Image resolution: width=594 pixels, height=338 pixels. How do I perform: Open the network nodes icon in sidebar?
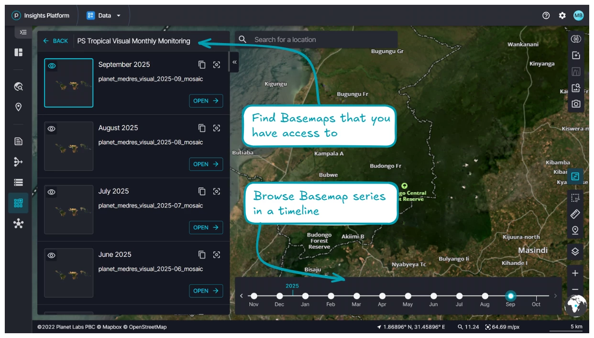(19, 223)
